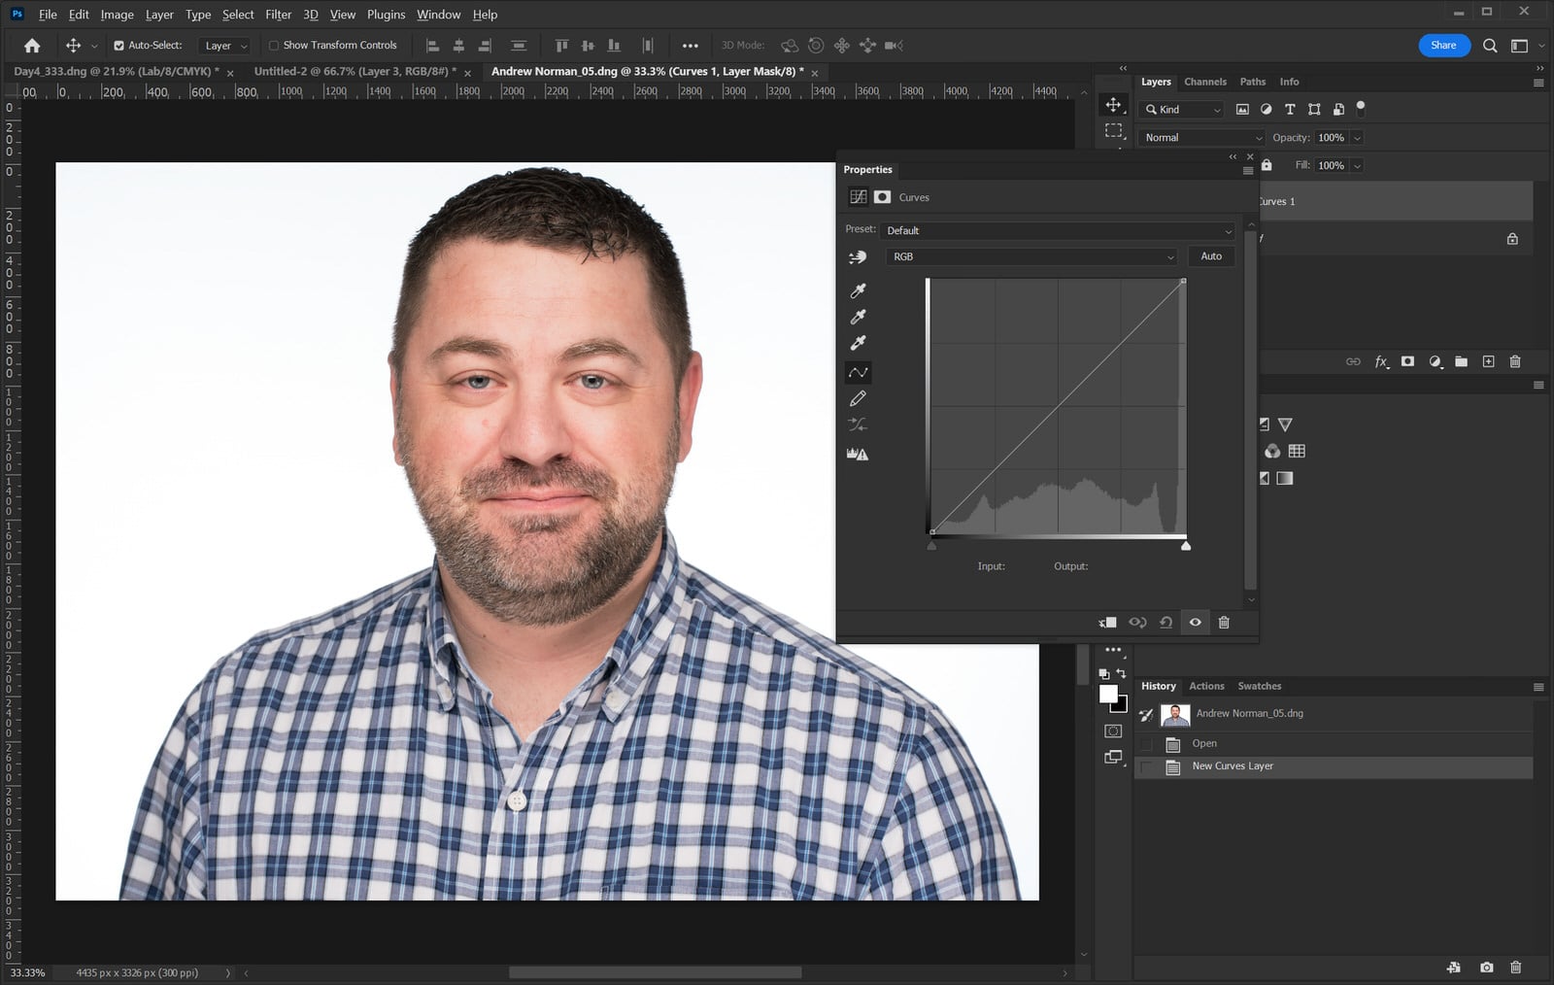Open the Filter menu
The height and width of the screenshot is (985, 1554).
[278, 15]
